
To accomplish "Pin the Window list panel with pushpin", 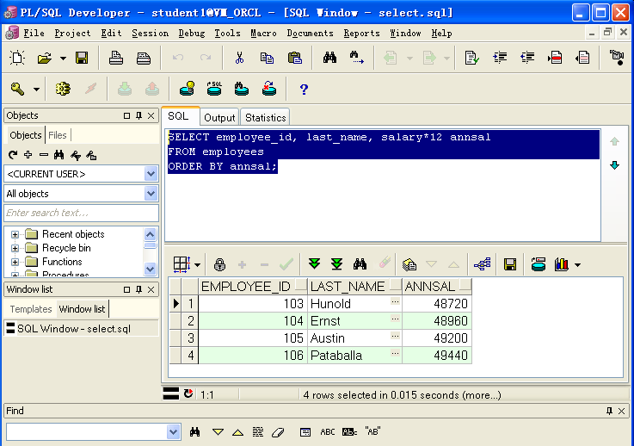I will tap(138, 289).
